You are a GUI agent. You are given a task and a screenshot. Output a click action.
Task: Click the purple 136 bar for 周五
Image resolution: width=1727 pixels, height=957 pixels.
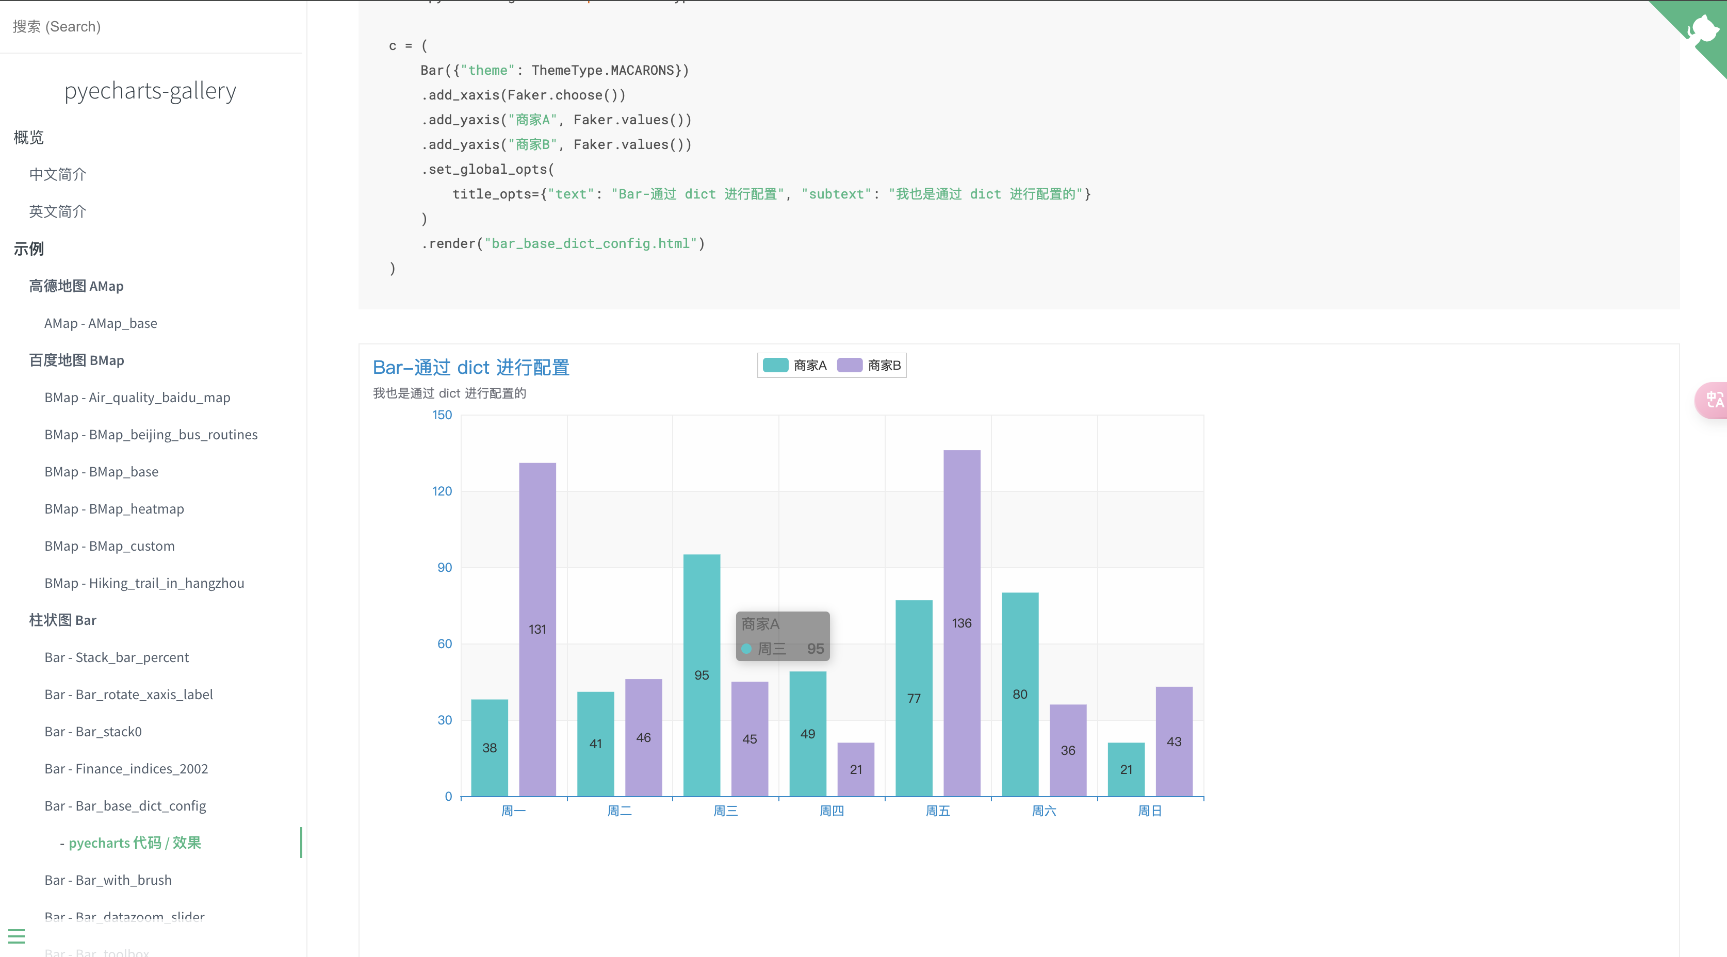tap(962, 570)
